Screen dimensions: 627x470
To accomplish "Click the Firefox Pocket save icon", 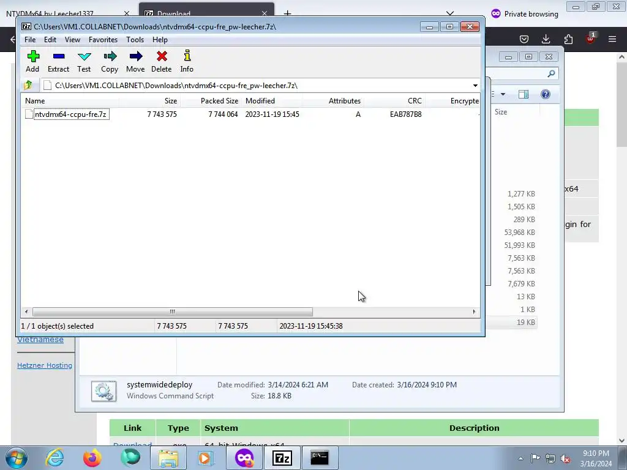I will [x=524, y=39].
